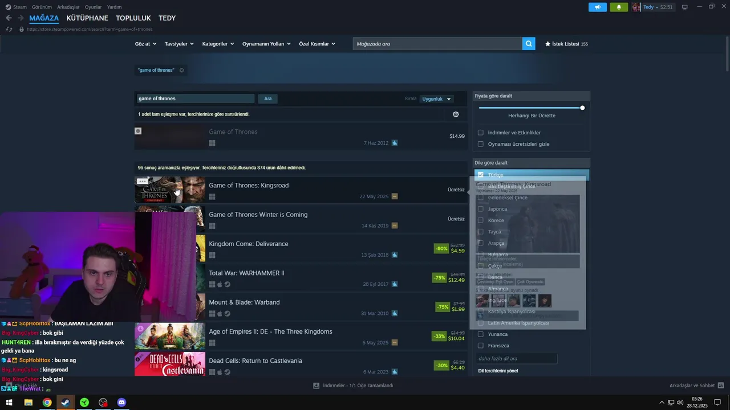Switch to the TOPLULUK tab
The width and height of the screenshot is (730, 410).
(133, 18)
